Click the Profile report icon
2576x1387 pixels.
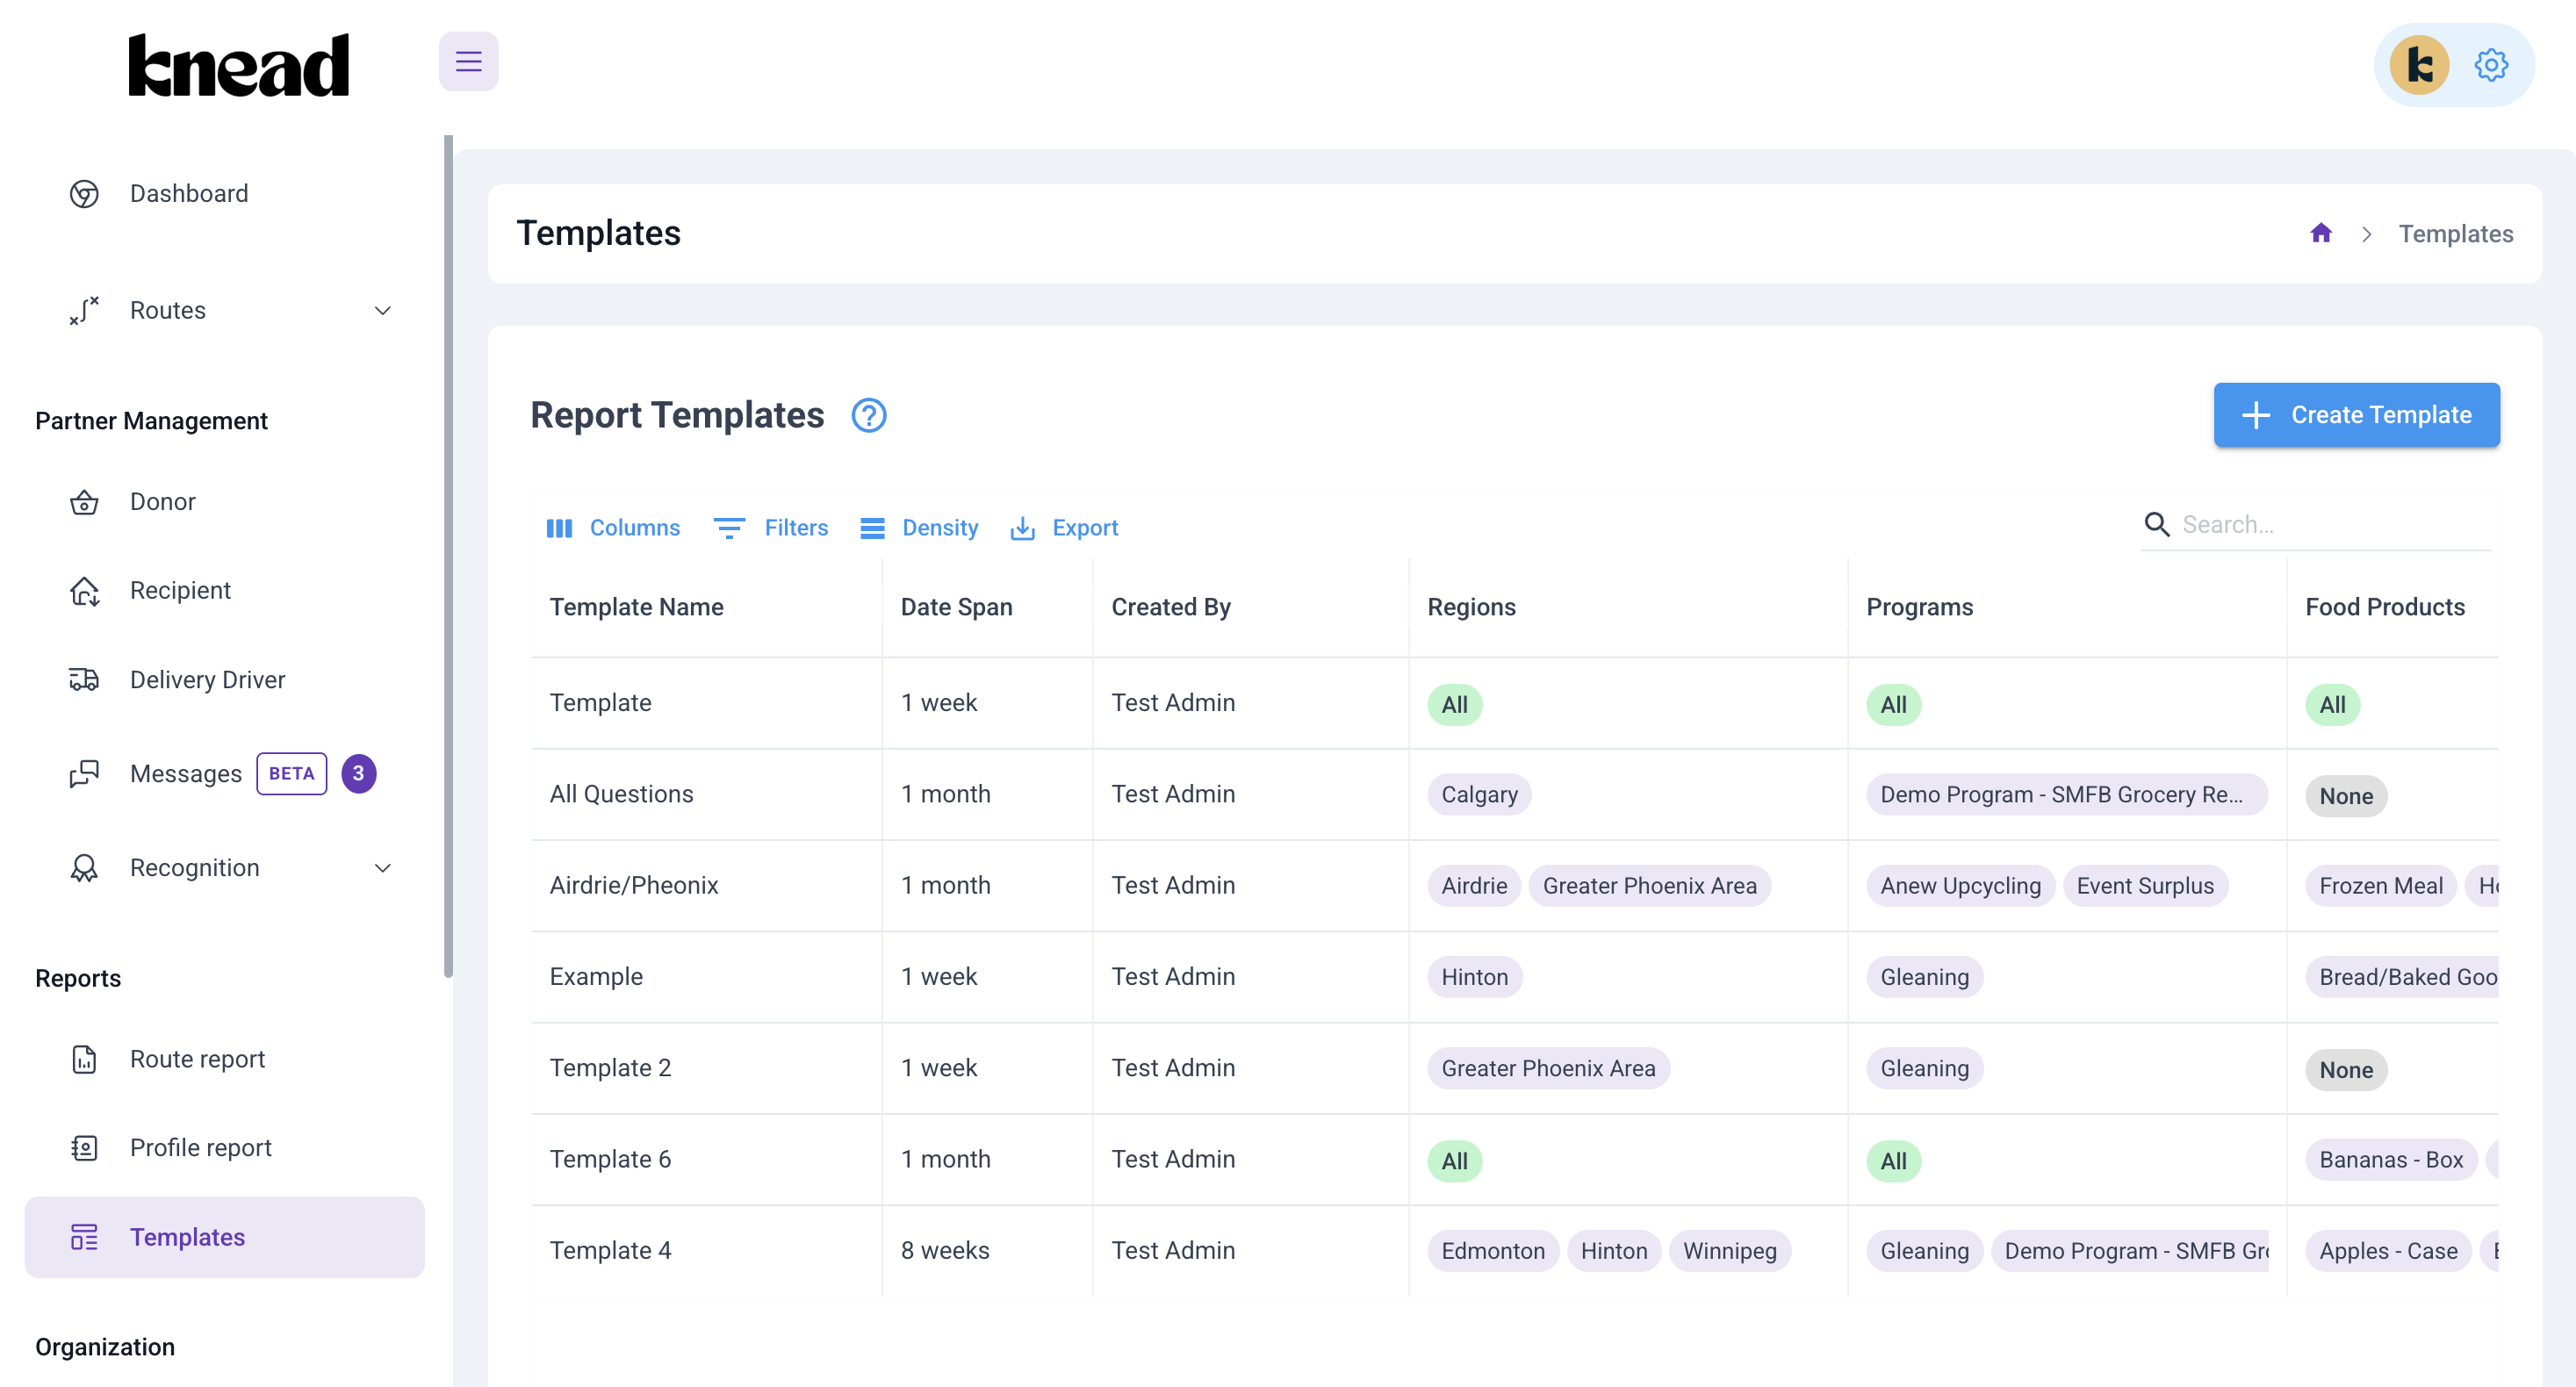tap(84, 1148)
